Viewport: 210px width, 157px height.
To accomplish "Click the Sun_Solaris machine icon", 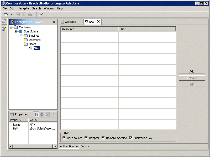I will [x=21, y=31].
